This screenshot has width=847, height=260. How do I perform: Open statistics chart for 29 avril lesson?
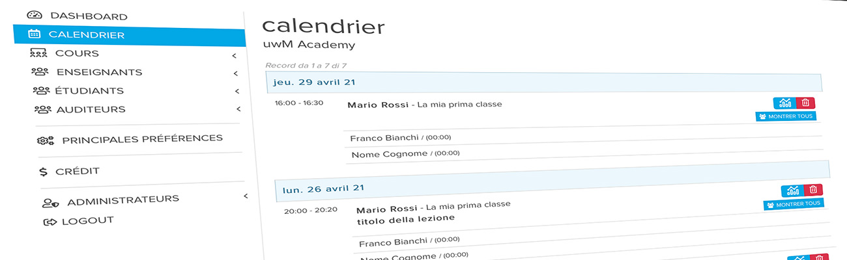(x=784, y=103)
